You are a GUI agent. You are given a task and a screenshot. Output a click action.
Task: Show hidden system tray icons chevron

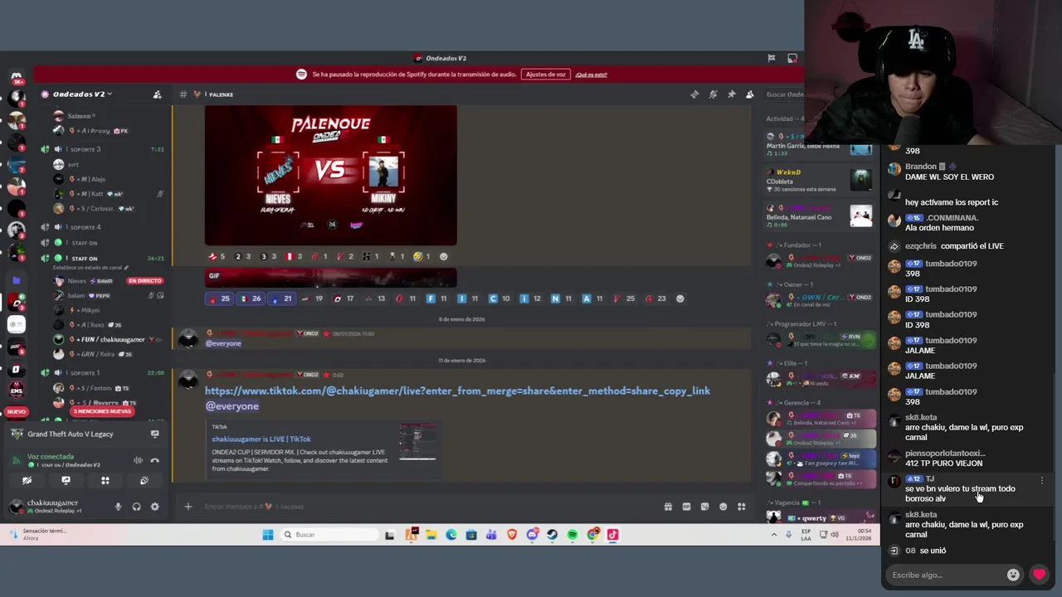click(774, 535)
